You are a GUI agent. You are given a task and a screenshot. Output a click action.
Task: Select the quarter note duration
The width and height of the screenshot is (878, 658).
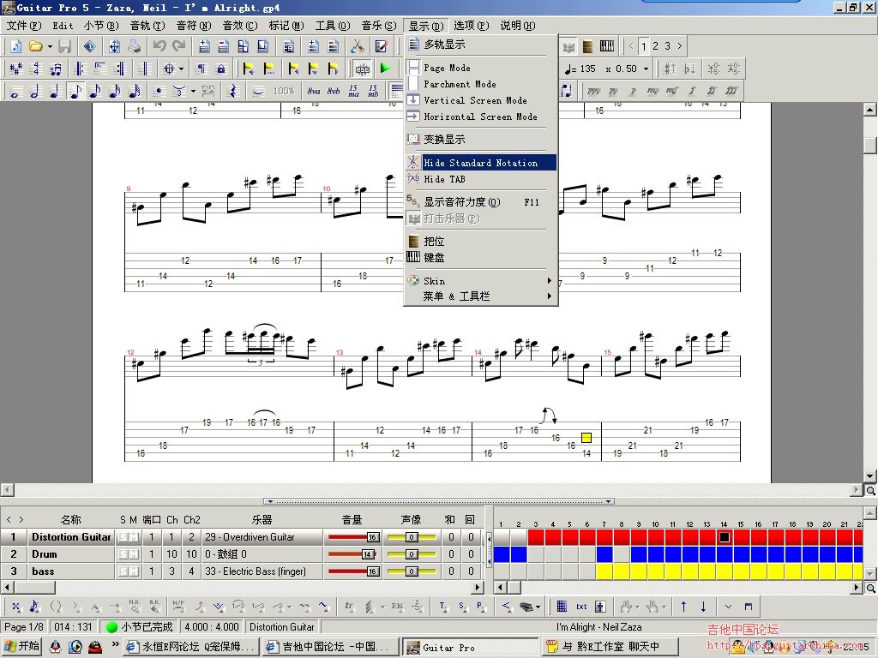(55, 91)
